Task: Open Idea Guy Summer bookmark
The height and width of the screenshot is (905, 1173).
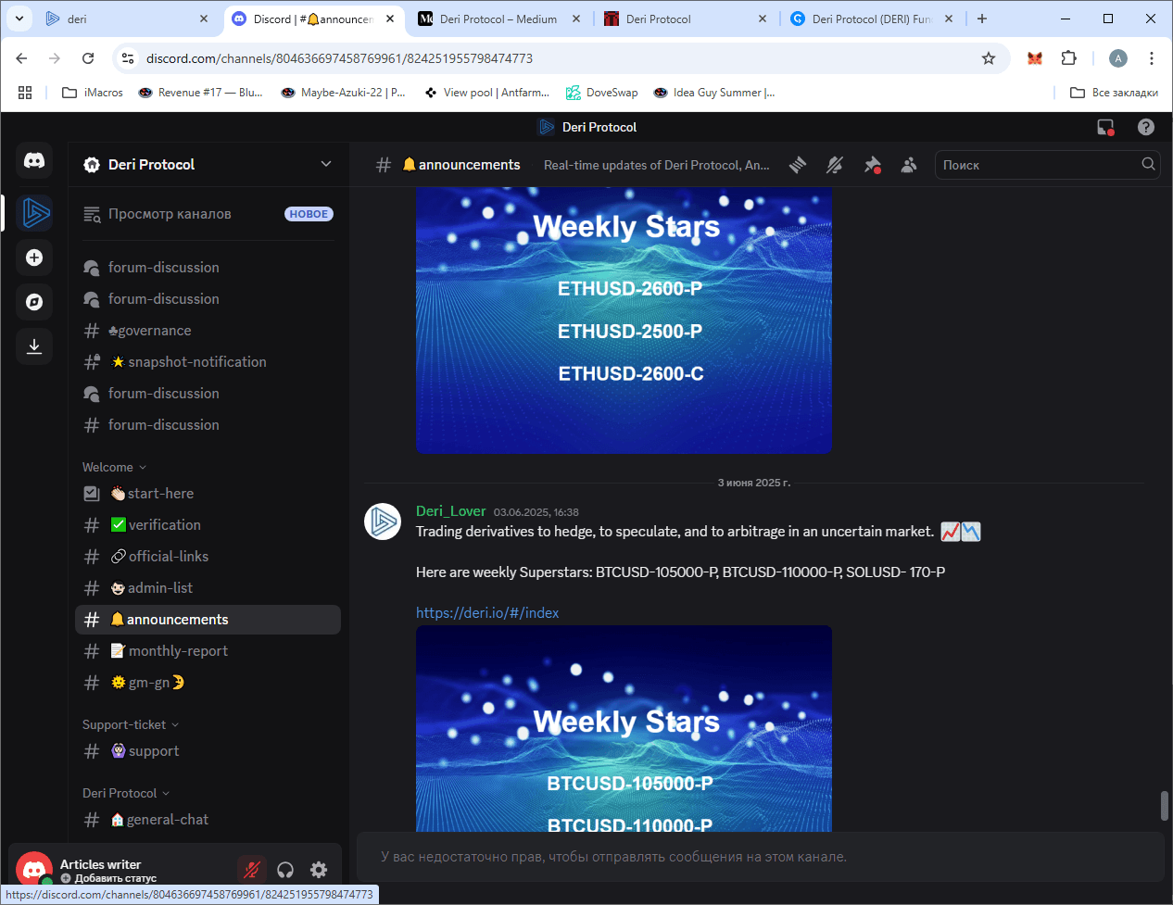Action: coord(714,93)
